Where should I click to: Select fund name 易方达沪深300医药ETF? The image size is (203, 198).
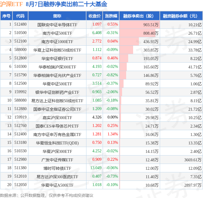[x=57, y=177]
